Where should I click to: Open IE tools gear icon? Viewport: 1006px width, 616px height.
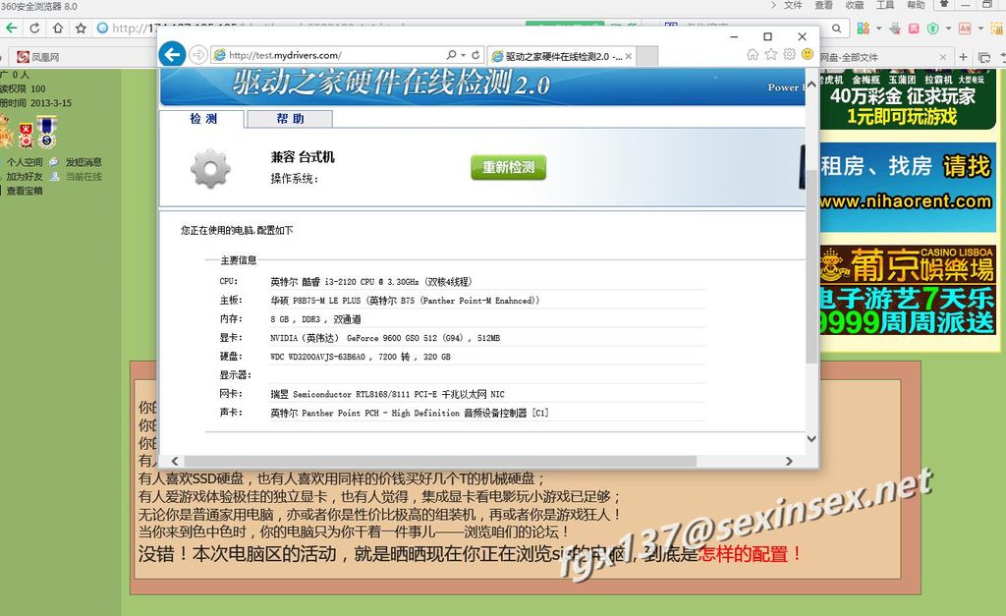coord(789,55)
